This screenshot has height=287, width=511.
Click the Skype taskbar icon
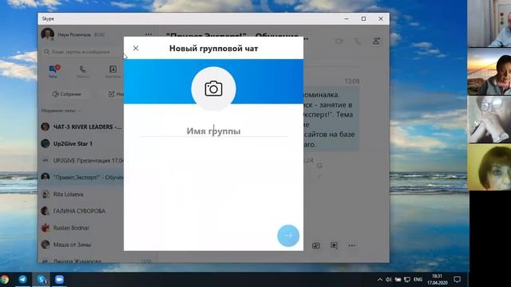(x=41, y=280)
